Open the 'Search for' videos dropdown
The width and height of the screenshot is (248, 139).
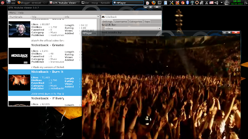tap(133, 29)
